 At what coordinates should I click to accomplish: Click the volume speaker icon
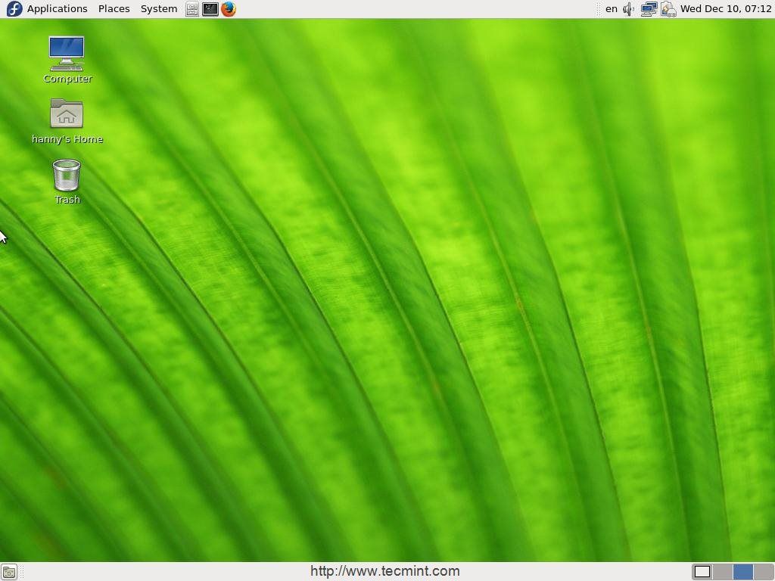click(629, 9)
